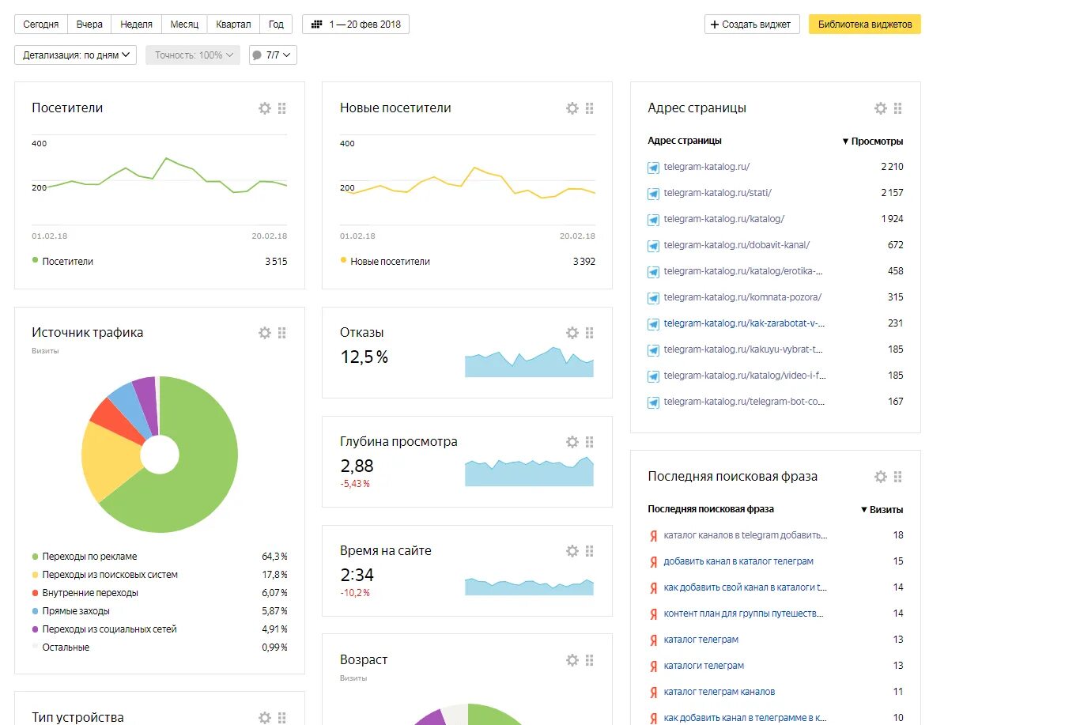Click Yandex icon beside 'каталог телеграм' phrase
1065x725 pixels.
point(653,640)
